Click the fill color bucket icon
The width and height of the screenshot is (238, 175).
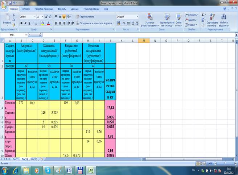(x=42, y=23)
